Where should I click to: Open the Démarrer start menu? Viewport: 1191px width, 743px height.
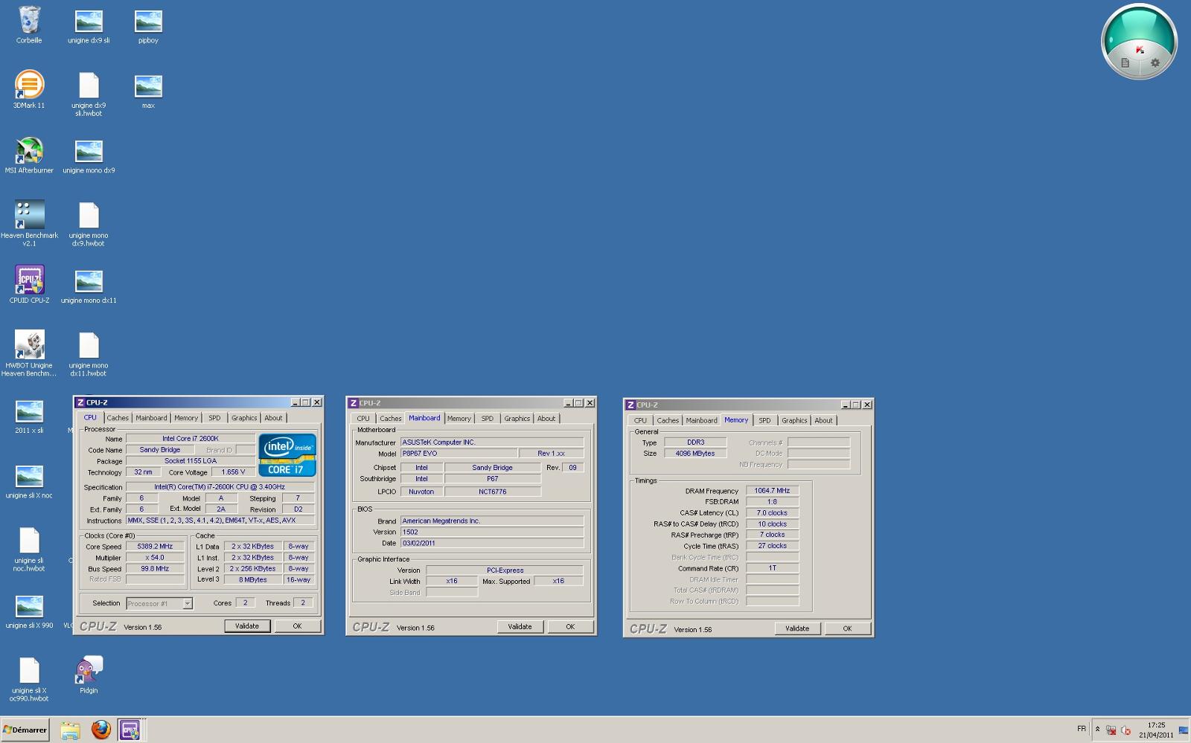(25, 730)
